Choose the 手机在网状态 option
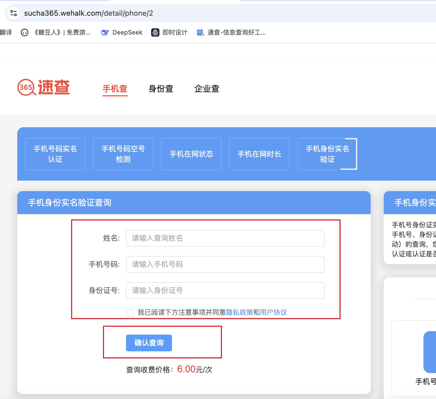The height and width of the screenshot is (399, 436). 191,154
